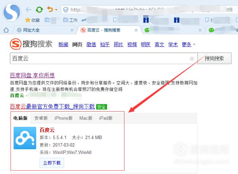The width and height of the screenshot is (238, 174).
Task: Open the 视频 search category
Action: [132, 45]
